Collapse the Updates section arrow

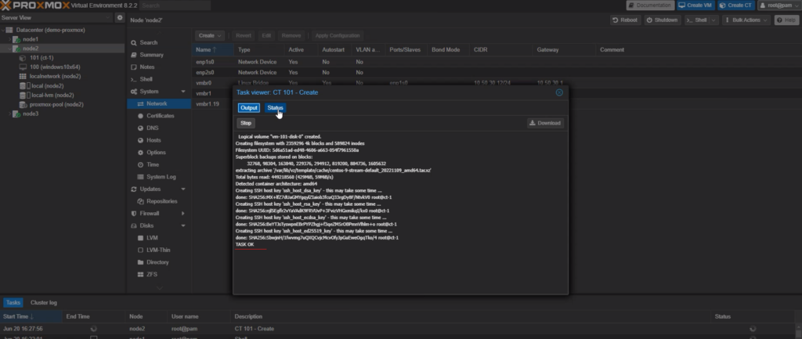pyautogui.click(x=183, y=189)
